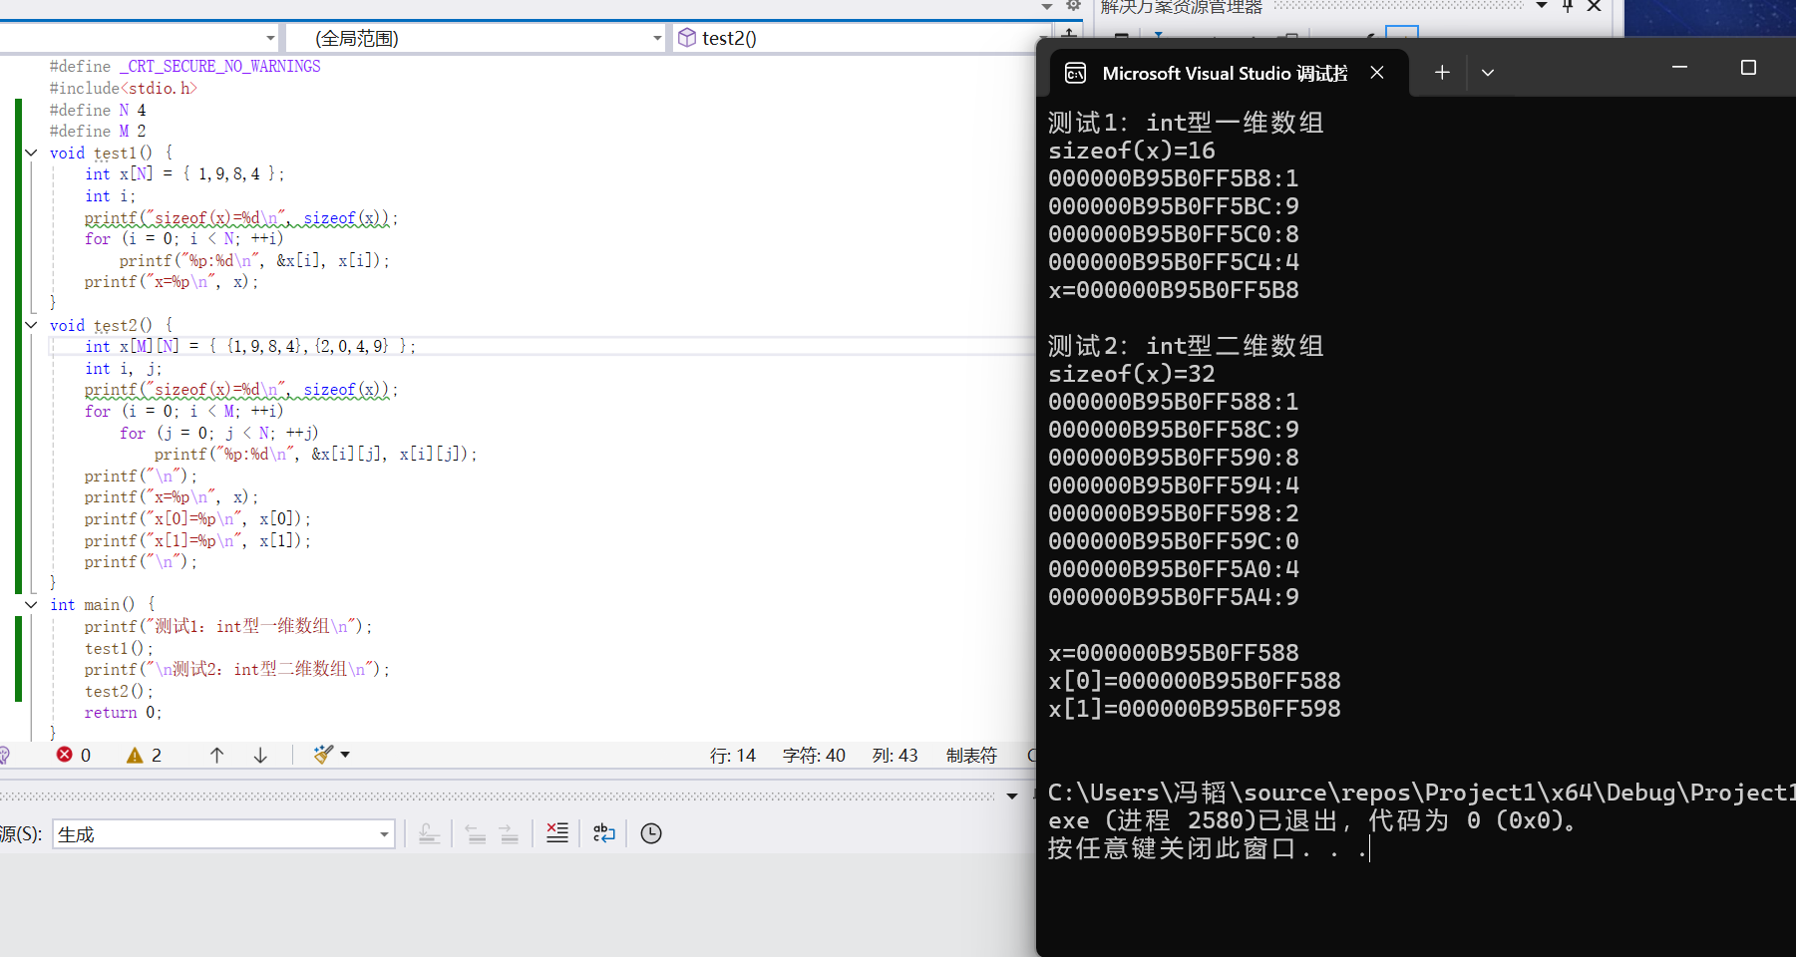Collapse the int main() function
This screenshot has height=957, width=1796.
(31, 604)
